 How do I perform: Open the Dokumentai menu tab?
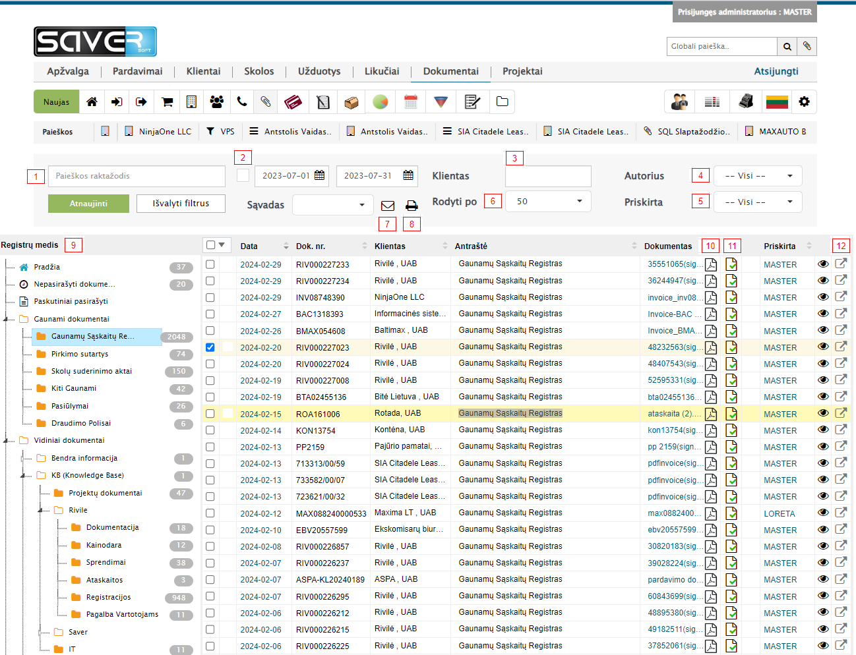(x=451, y=71)
